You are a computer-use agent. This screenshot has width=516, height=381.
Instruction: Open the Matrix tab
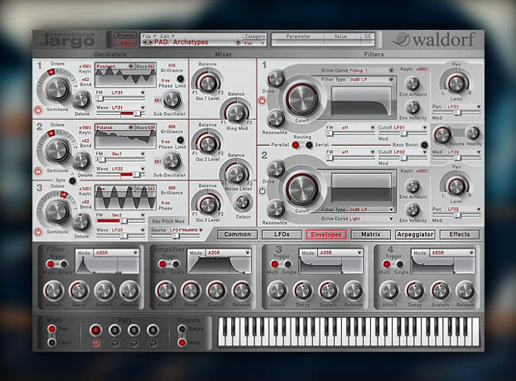pyautogui.click(x=371, y=234)
